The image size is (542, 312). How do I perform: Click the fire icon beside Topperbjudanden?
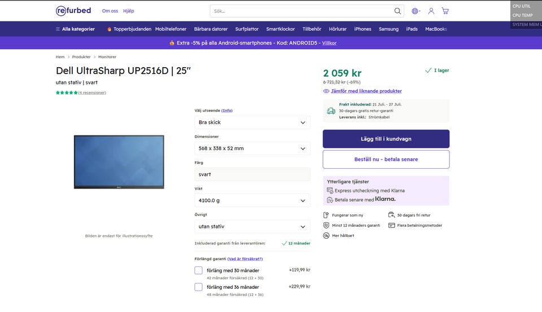[x=109, y=29]
